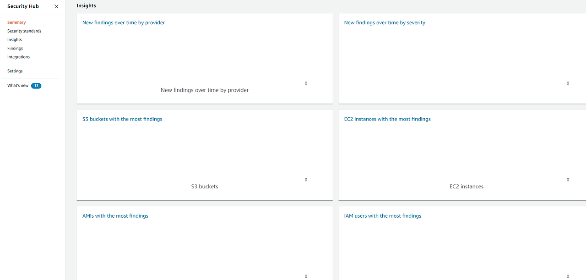
Task: Open S3 buckets with the most findings
Action: [122, 119]
